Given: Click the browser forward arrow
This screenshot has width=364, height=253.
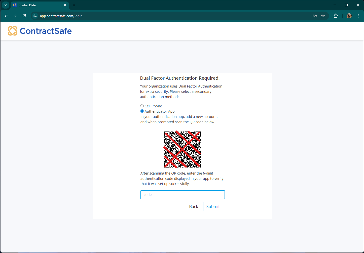Looking at the screenshot, I should (x=15, y=16).
